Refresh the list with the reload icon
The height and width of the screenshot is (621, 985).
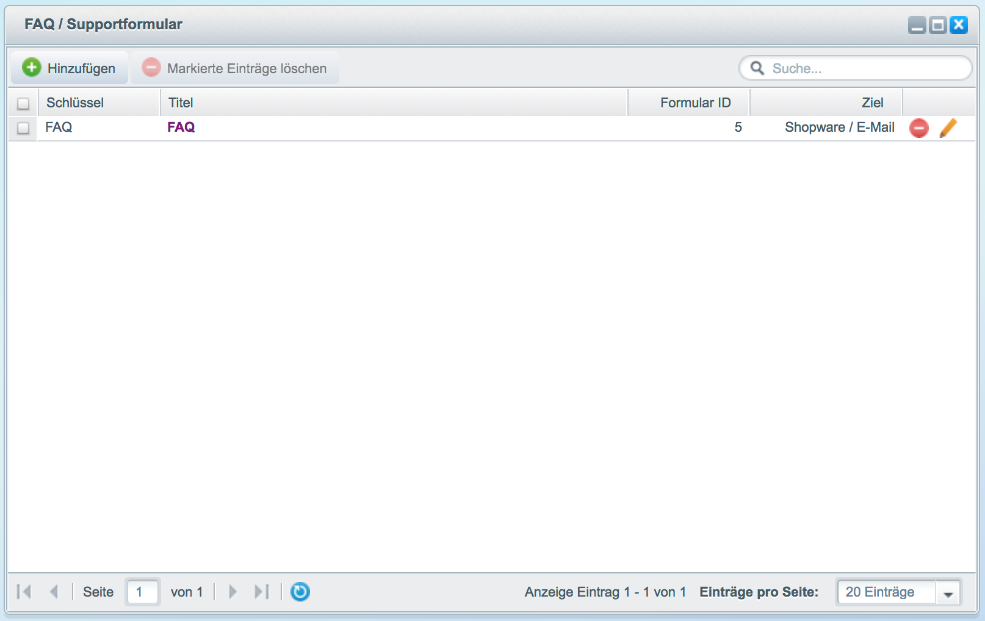point(300,592)
